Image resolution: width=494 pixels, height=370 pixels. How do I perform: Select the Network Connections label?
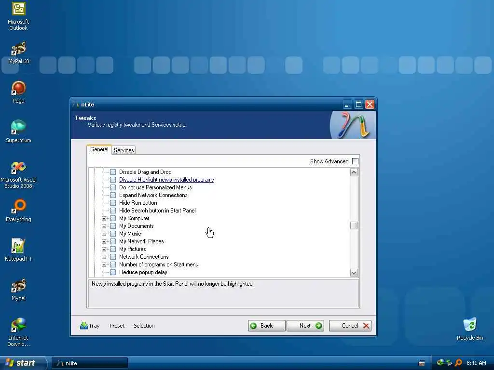[x=144, y=257]
